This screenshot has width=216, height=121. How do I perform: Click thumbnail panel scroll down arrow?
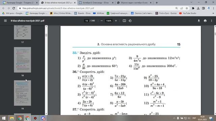(x=46, y=114)
